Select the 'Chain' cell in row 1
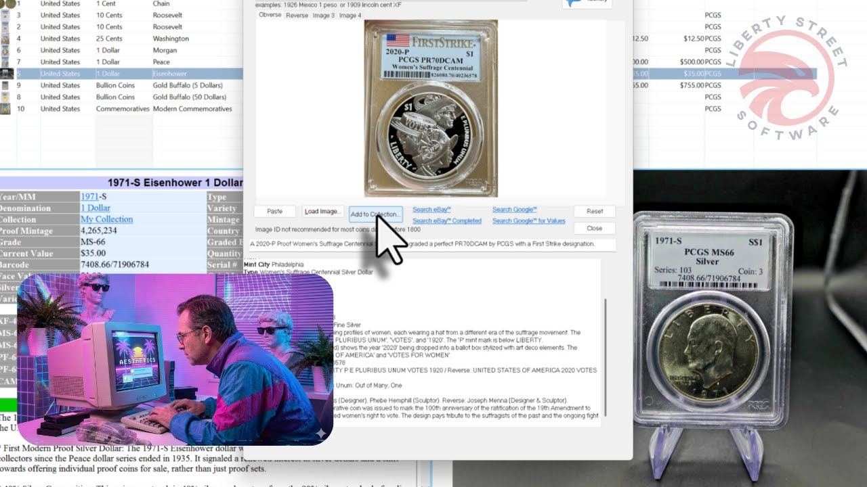867x487 pixels. (161, 4)
